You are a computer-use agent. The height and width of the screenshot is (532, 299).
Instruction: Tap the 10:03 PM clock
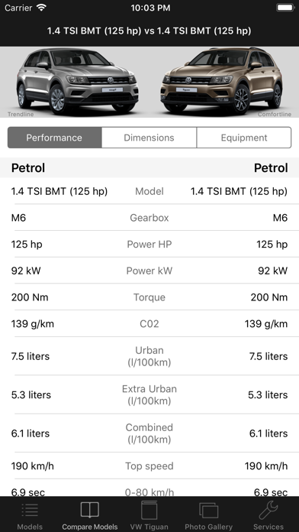coord(150,8)
